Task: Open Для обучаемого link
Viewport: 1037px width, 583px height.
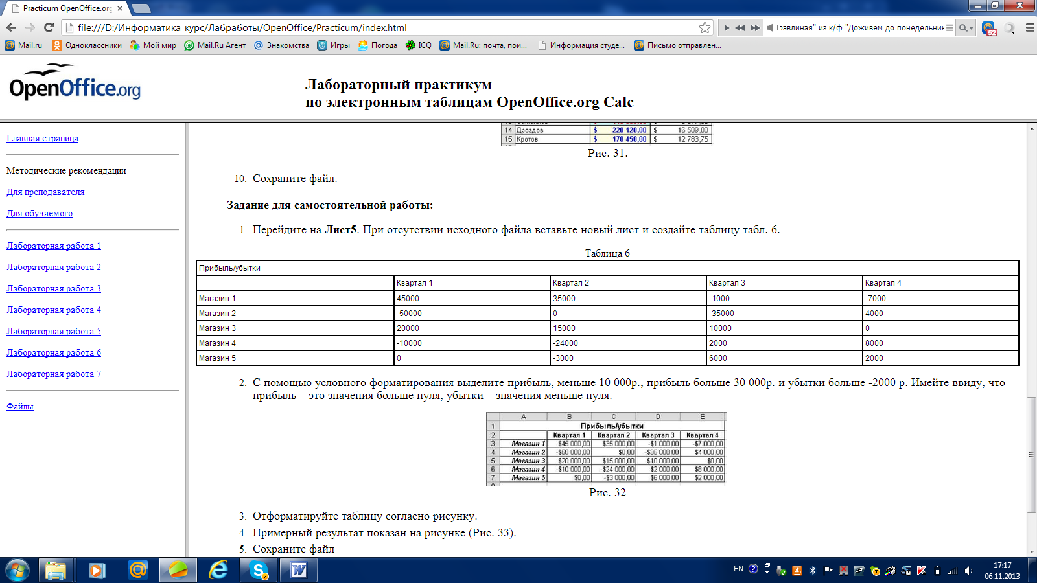Action: 40,213
